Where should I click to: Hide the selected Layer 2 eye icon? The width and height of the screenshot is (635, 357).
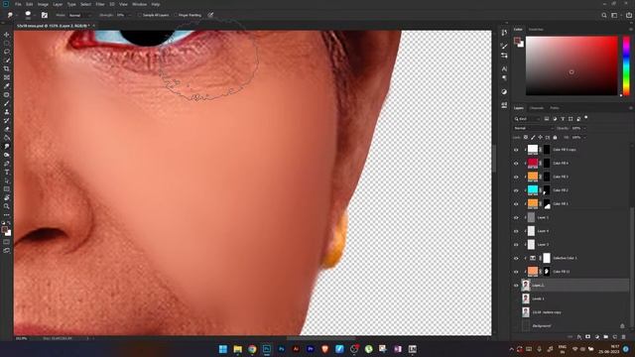[x=516, y=285]
